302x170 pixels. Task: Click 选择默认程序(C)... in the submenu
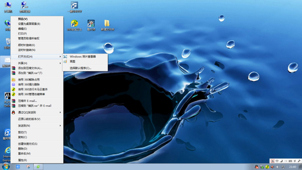(x=80, y=68)
